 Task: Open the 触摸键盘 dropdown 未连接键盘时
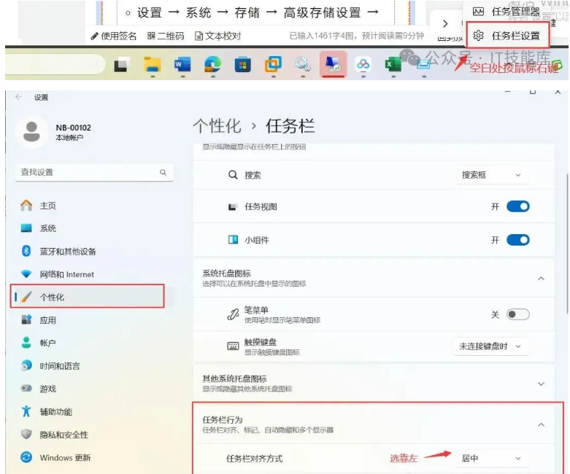click(490, 346)
